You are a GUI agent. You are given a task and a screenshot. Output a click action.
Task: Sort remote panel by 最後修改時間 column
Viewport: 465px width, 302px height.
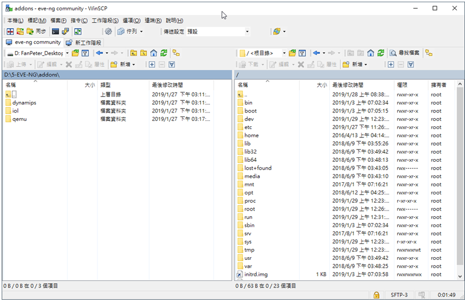coord(361,85)
